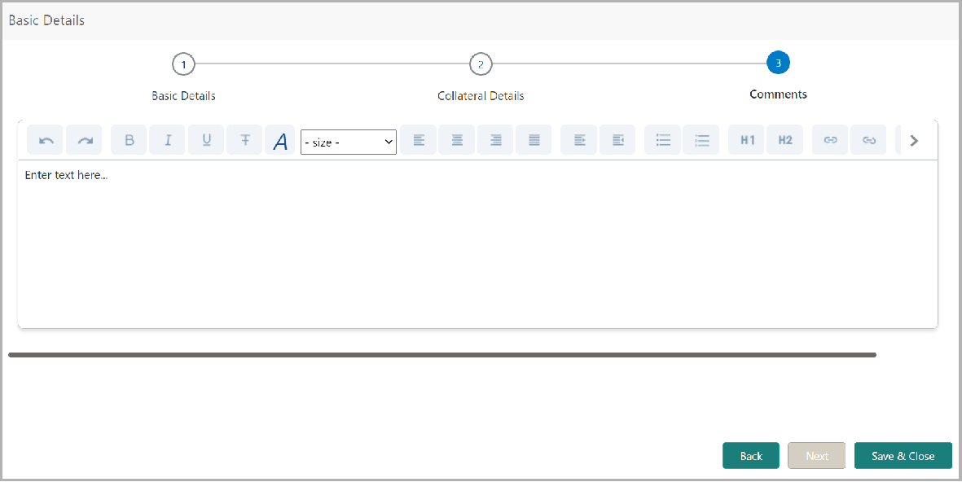Apply bold formatting
Viewport: 962px width, 482px height.
(128, 139)
